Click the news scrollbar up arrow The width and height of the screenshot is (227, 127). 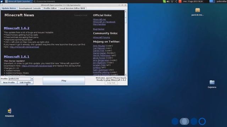coord(126,11)
